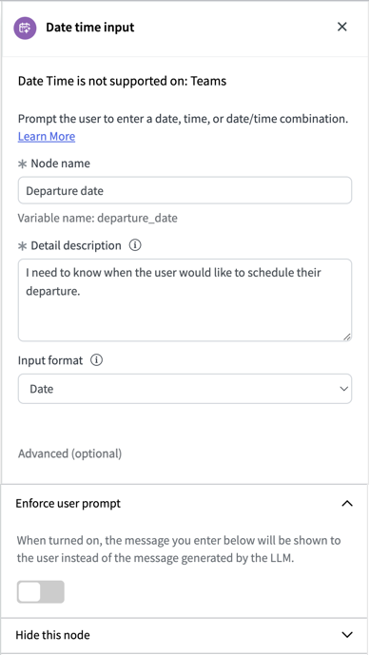Open the Input format Date dropdown

tap(185, 389)
